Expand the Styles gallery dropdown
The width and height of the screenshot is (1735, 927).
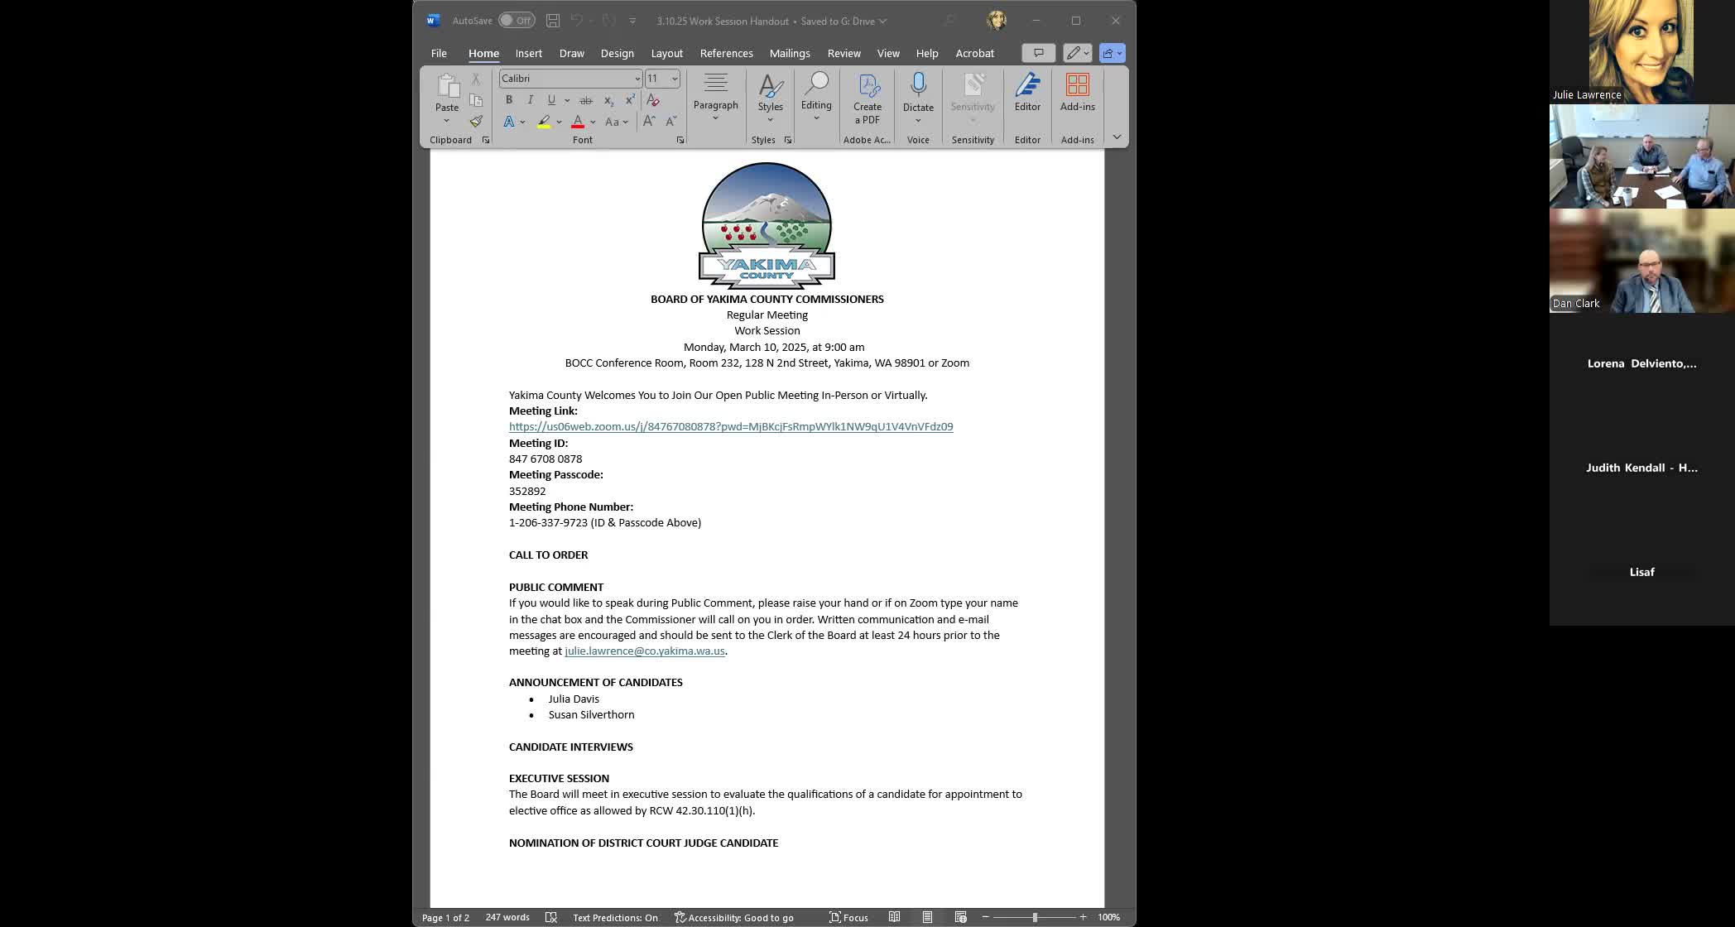(x=770, y=120)
